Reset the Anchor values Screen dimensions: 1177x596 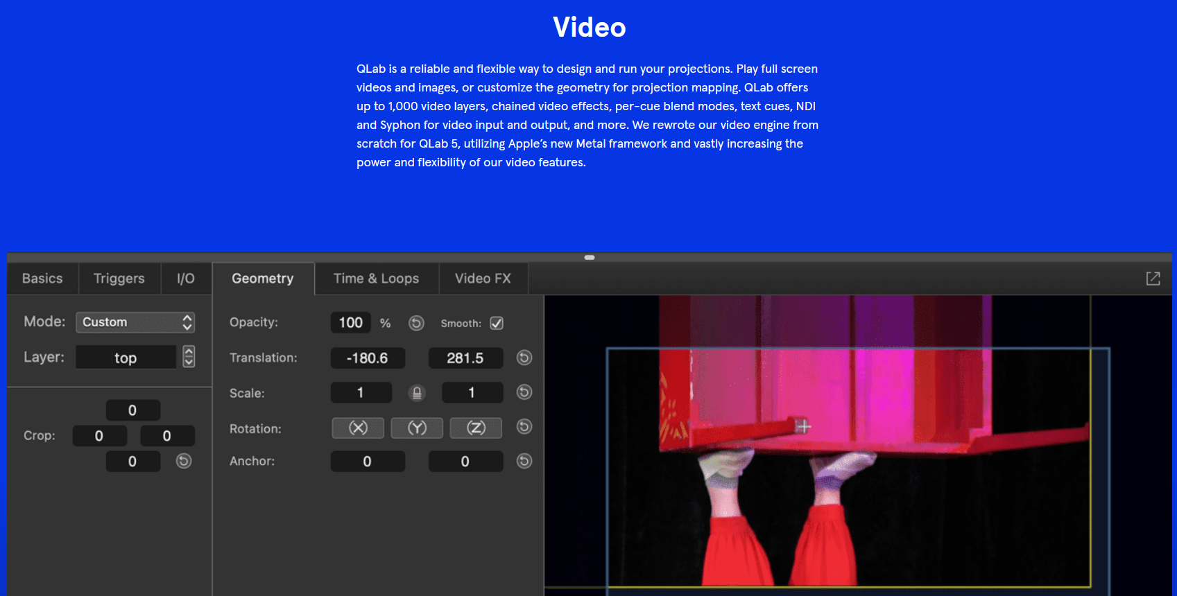[x=524, y=461]
